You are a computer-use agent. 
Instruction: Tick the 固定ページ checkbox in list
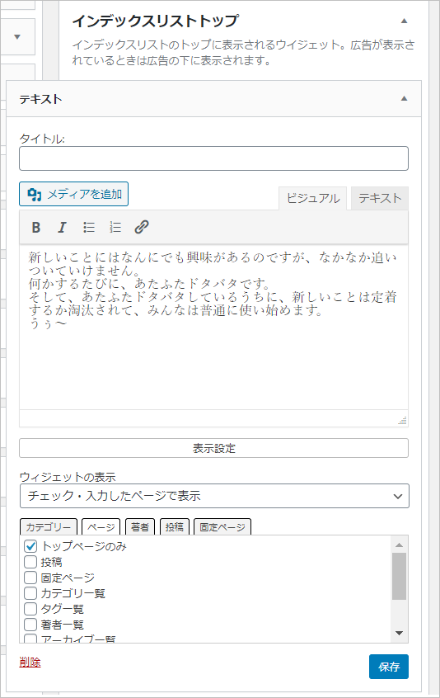pos(30,578)
